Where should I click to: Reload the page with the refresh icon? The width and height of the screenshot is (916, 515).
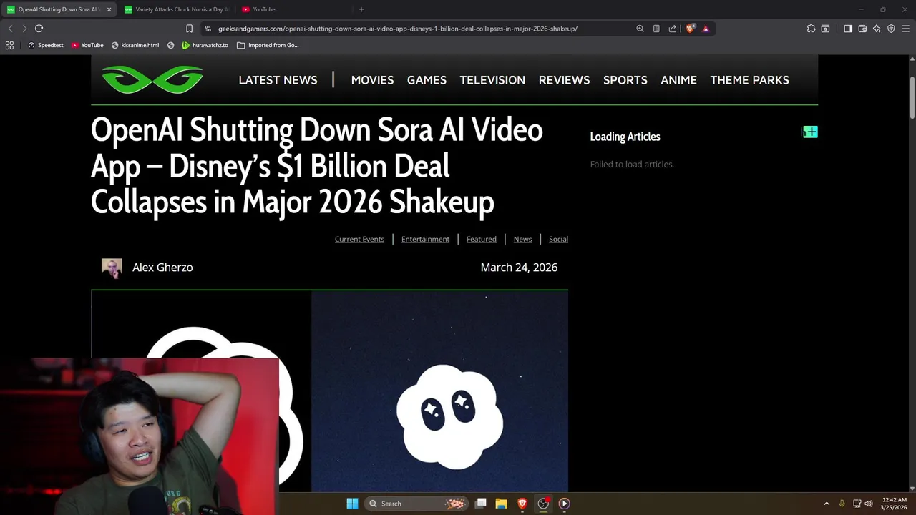tap(39, 29)
